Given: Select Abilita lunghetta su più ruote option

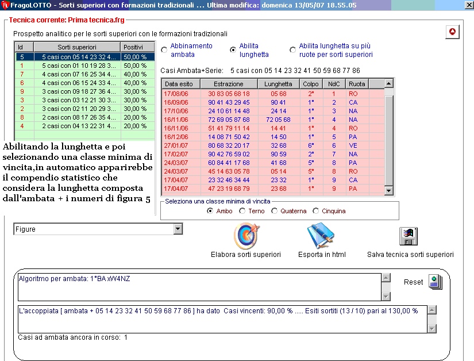Looking at the screenshot, I should click(x=293, y=50).
